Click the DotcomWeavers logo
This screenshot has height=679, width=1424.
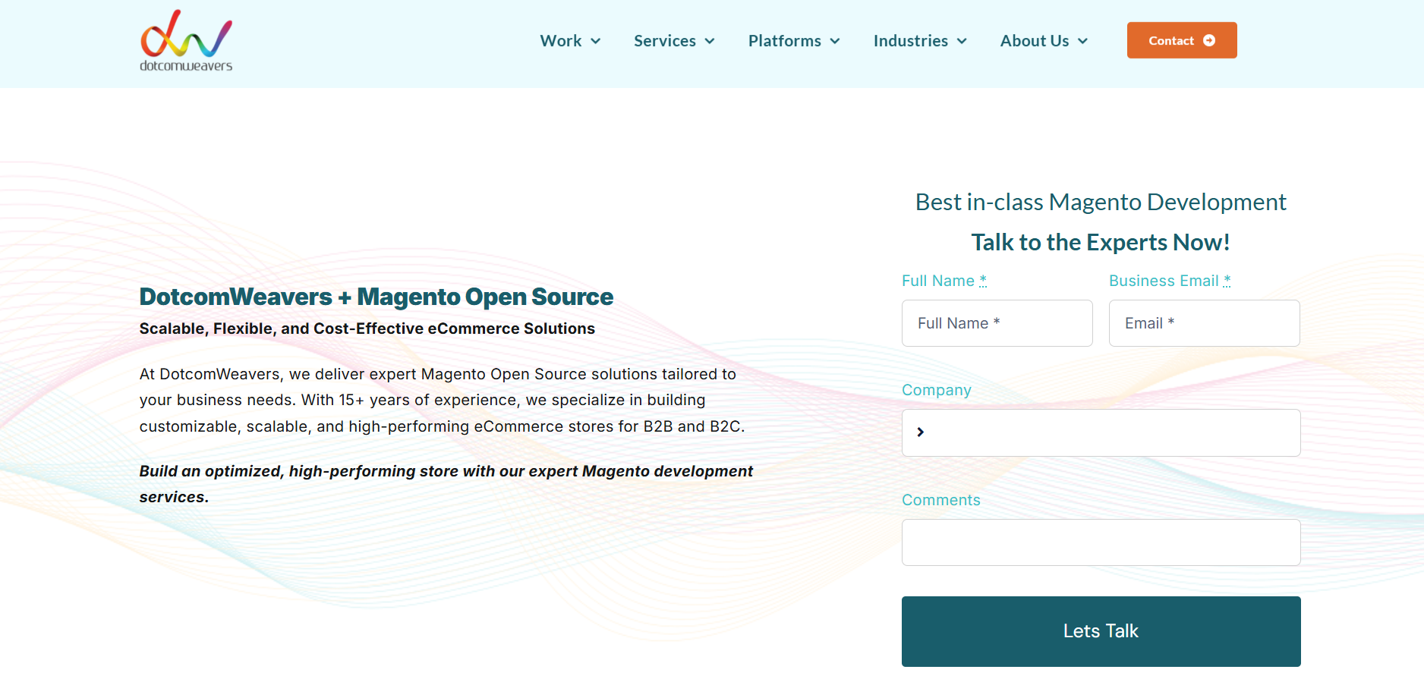coord(186,42)
